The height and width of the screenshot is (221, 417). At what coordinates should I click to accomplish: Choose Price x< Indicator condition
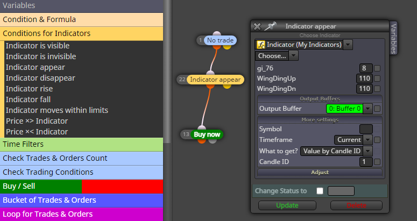[37, 132]
